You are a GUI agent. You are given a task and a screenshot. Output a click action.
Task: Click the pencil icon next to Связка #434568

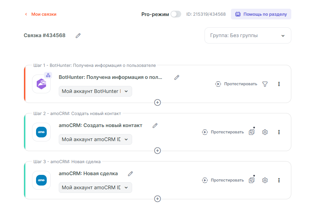click(78, 35)
